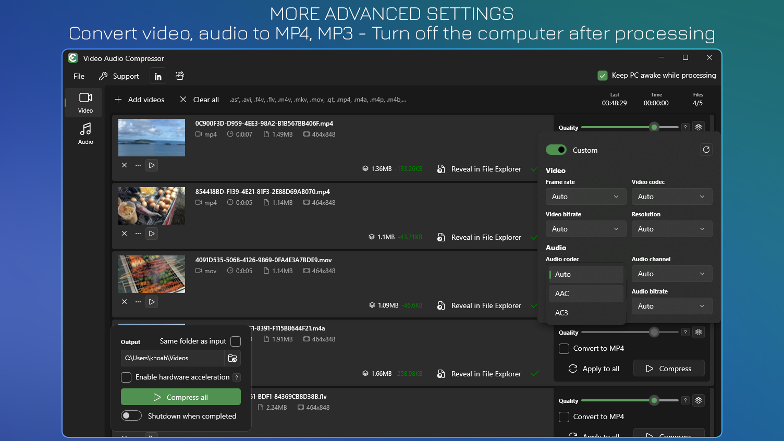
Task: Click the first video's quality help icon
Action: [685, 127]
